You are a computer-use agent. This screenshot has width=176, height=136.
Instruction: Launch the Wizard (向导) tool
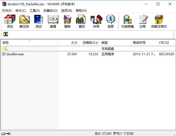tap(96, 21)
